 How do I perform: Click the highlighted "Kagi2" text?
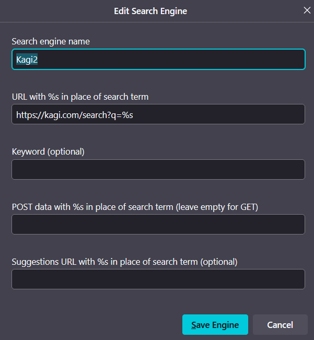coord(27,60)
